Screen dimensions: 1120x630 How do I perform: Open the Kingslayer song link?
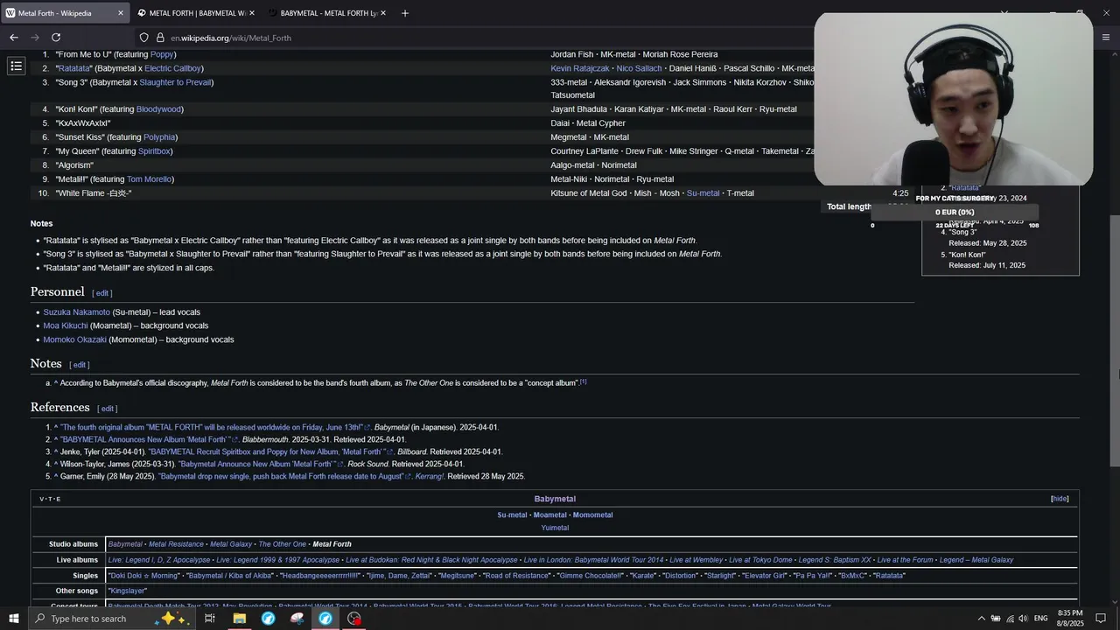[x=129, y=591]
